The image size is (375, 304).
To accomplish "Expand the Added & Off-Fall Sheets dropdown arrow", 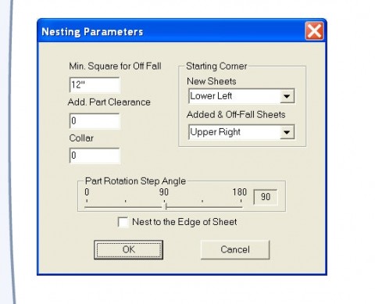I will click(287, 132).
